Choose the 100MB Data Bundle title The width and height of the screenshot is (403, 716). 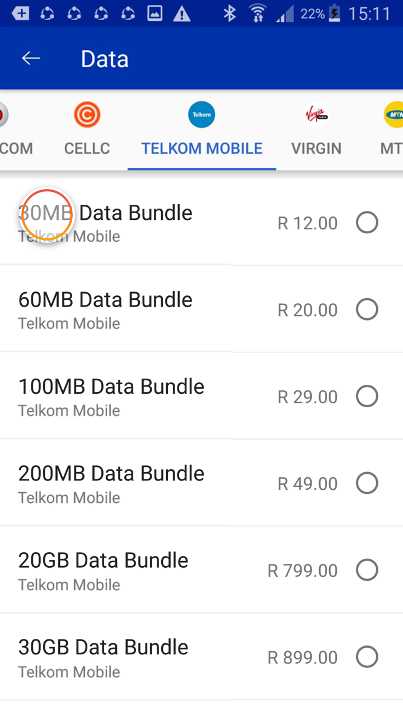click(111, 387)
